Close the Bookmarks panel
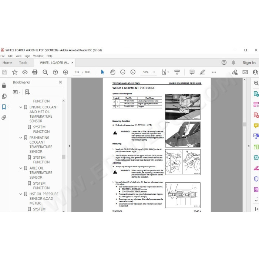The height and width of the screenshot is (259, 259). (x=60, y=82)
